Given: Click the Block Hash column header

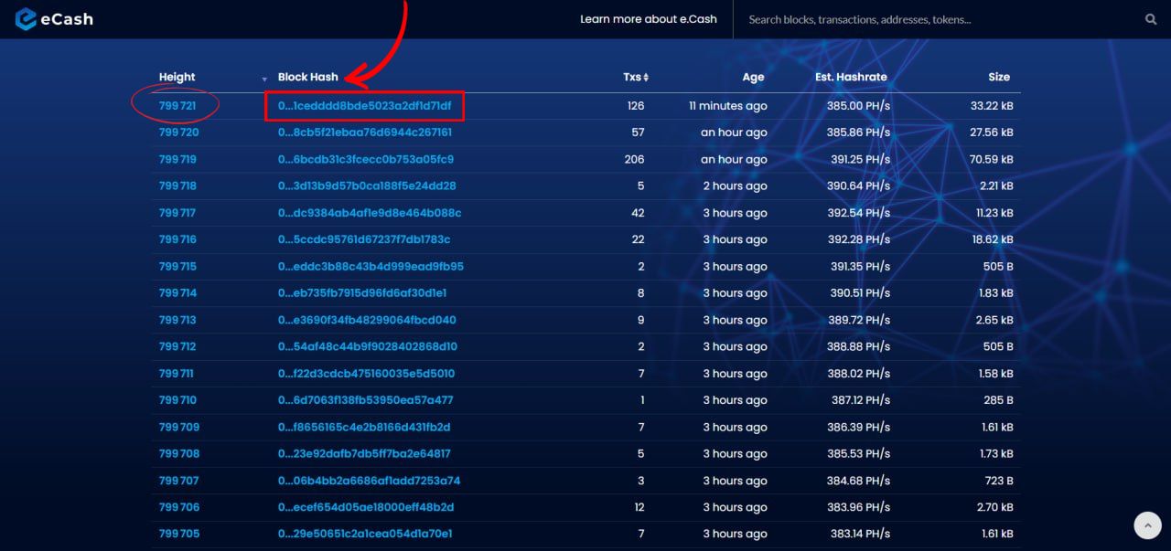Looking at the screenshot, I should pos(307,78).
